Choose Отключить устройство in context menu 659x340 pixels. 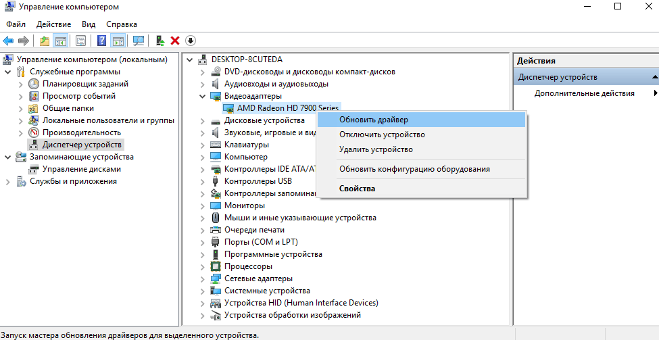421,135
